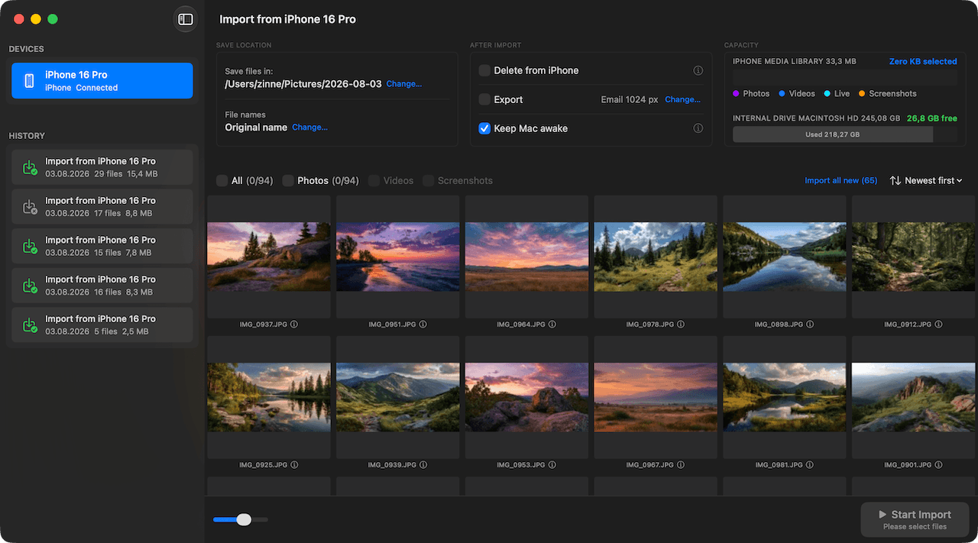Open info for IMG_0912.JPG
Image resolution: width=978 pixels, height=543 pixels.
(938, 325)
